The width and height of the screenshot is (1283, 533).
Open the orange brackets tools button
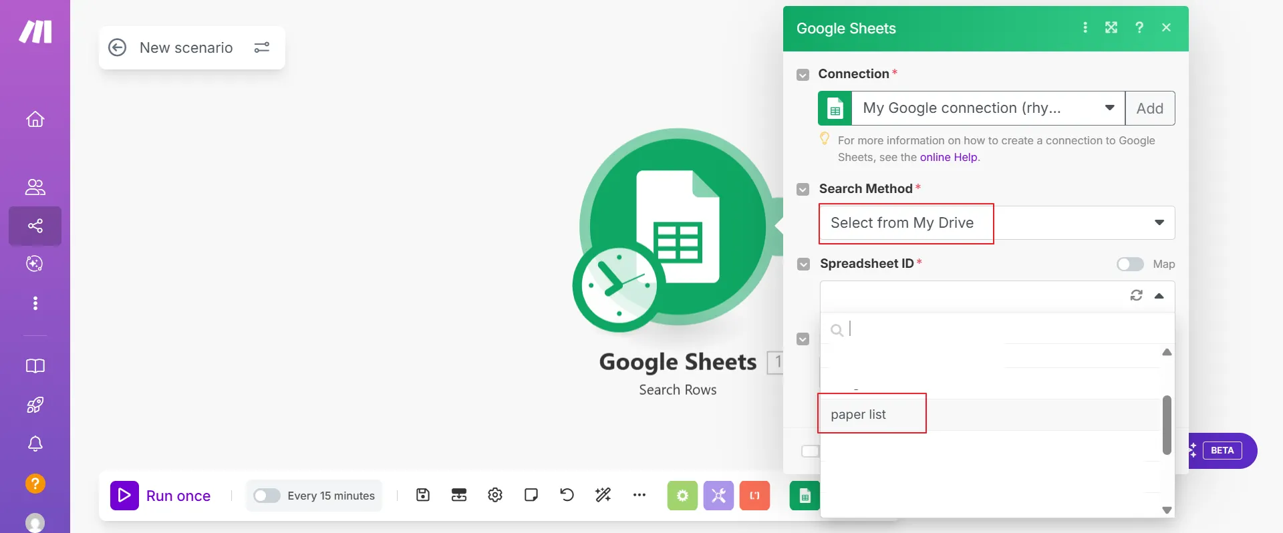point(754,496)
